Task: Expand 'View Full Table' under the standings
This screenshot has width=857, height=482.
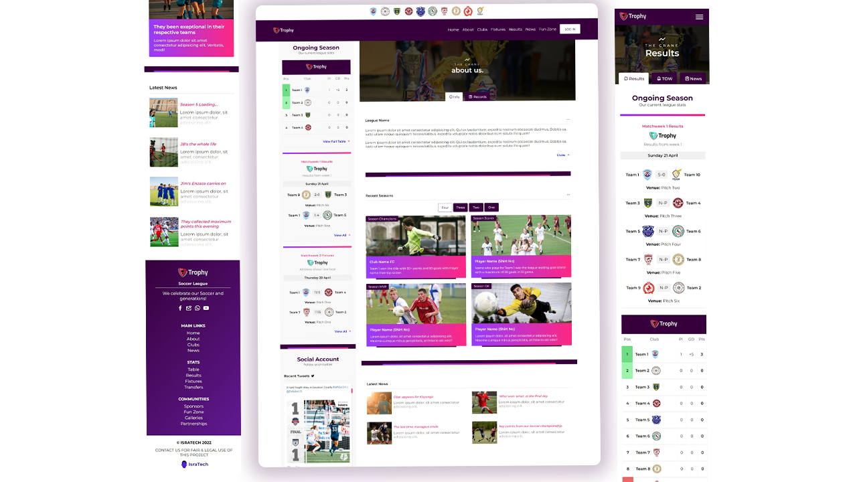Action: click(x=336, y=141)
